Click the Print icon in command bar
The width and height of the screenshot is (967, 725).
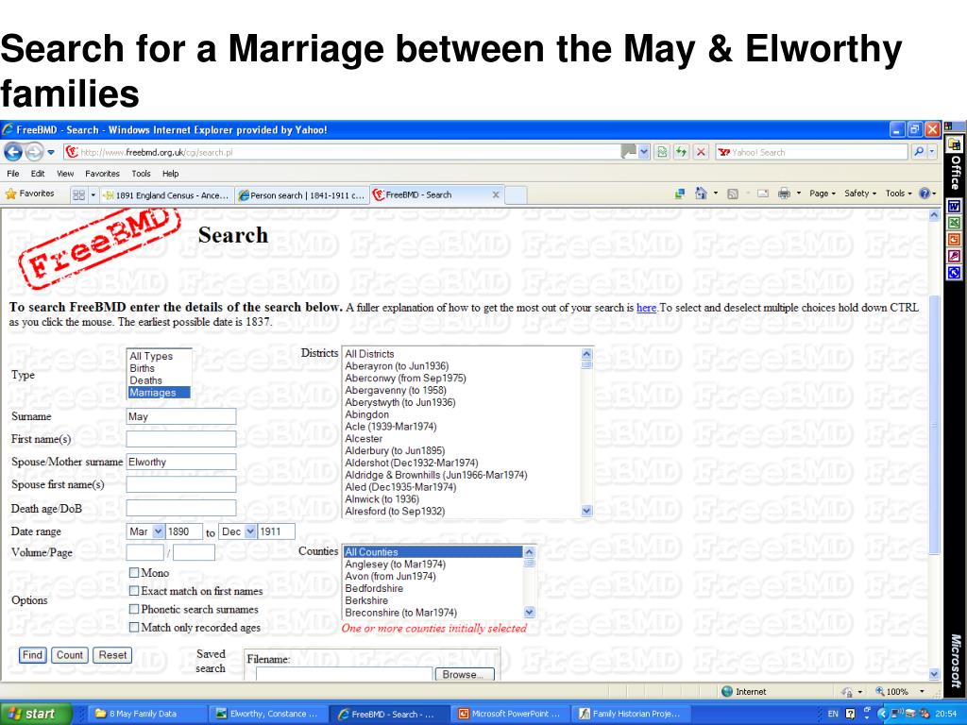[x=784, y=194]
